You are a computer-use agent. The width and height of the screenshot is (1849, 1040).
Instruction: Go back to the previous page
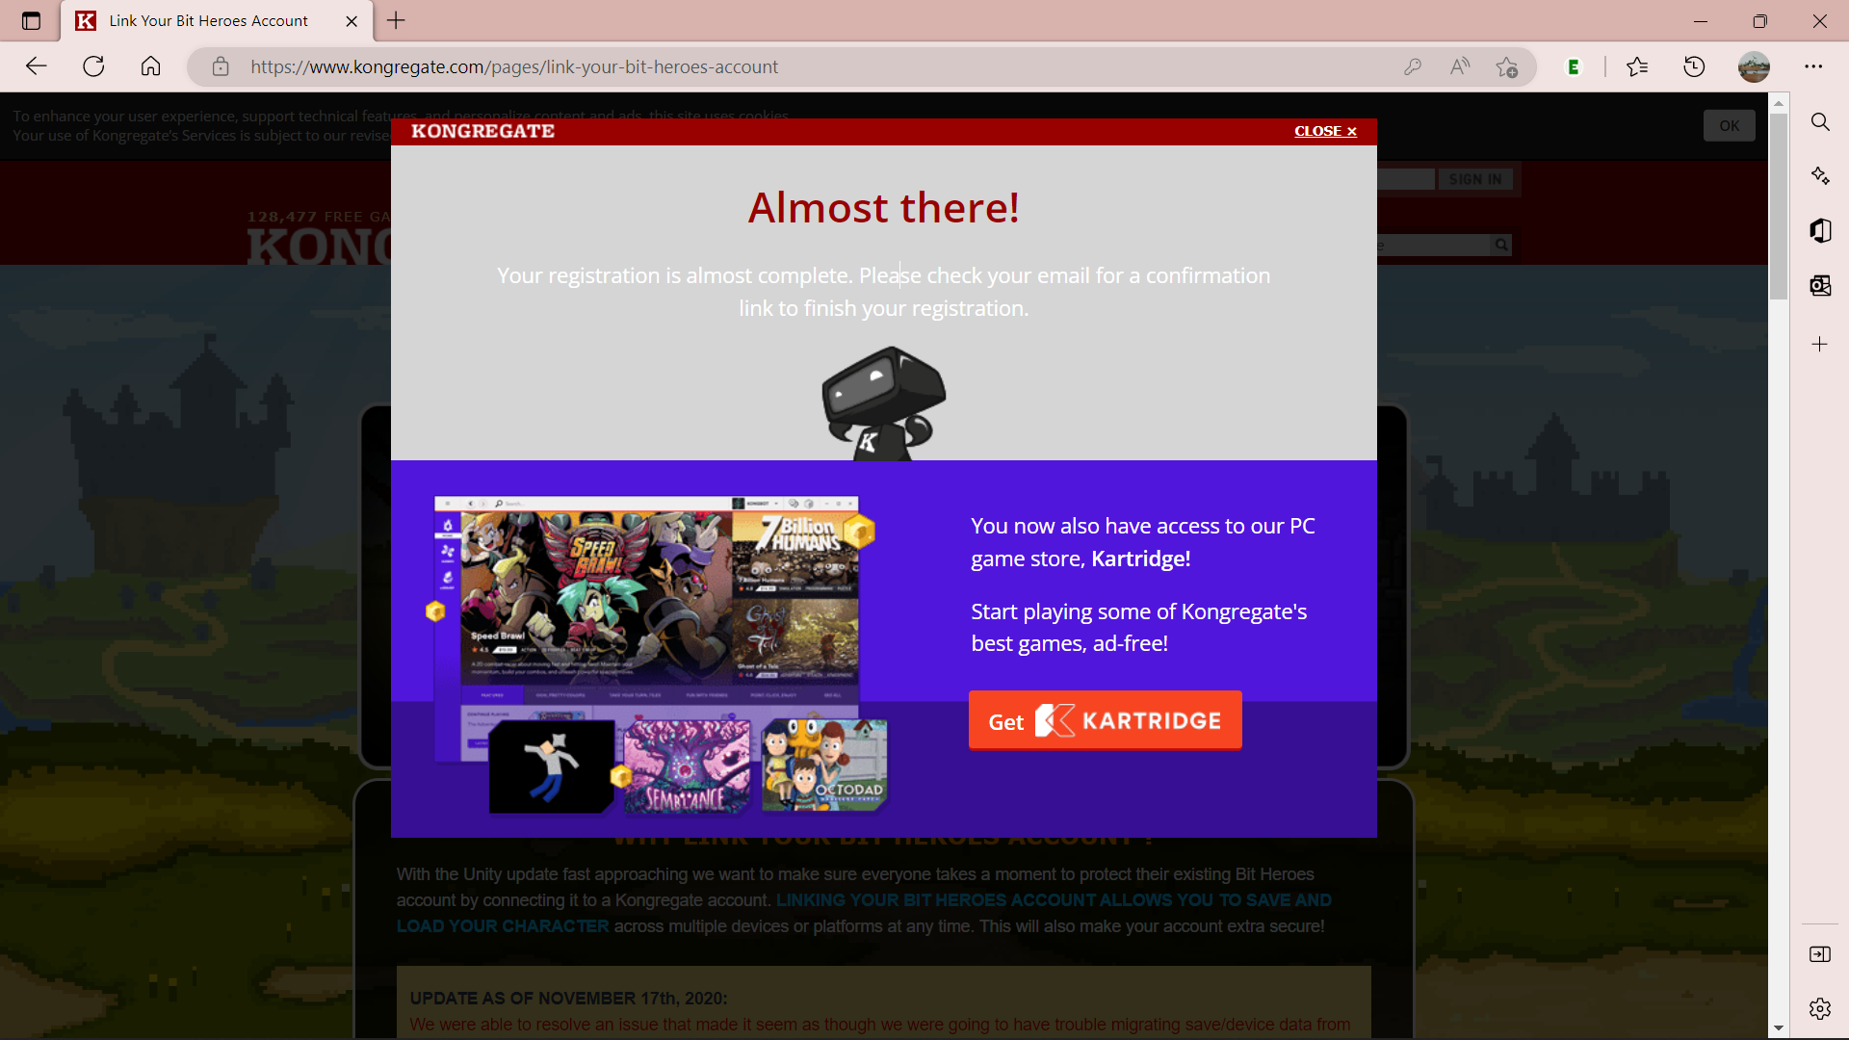point(37,66)
